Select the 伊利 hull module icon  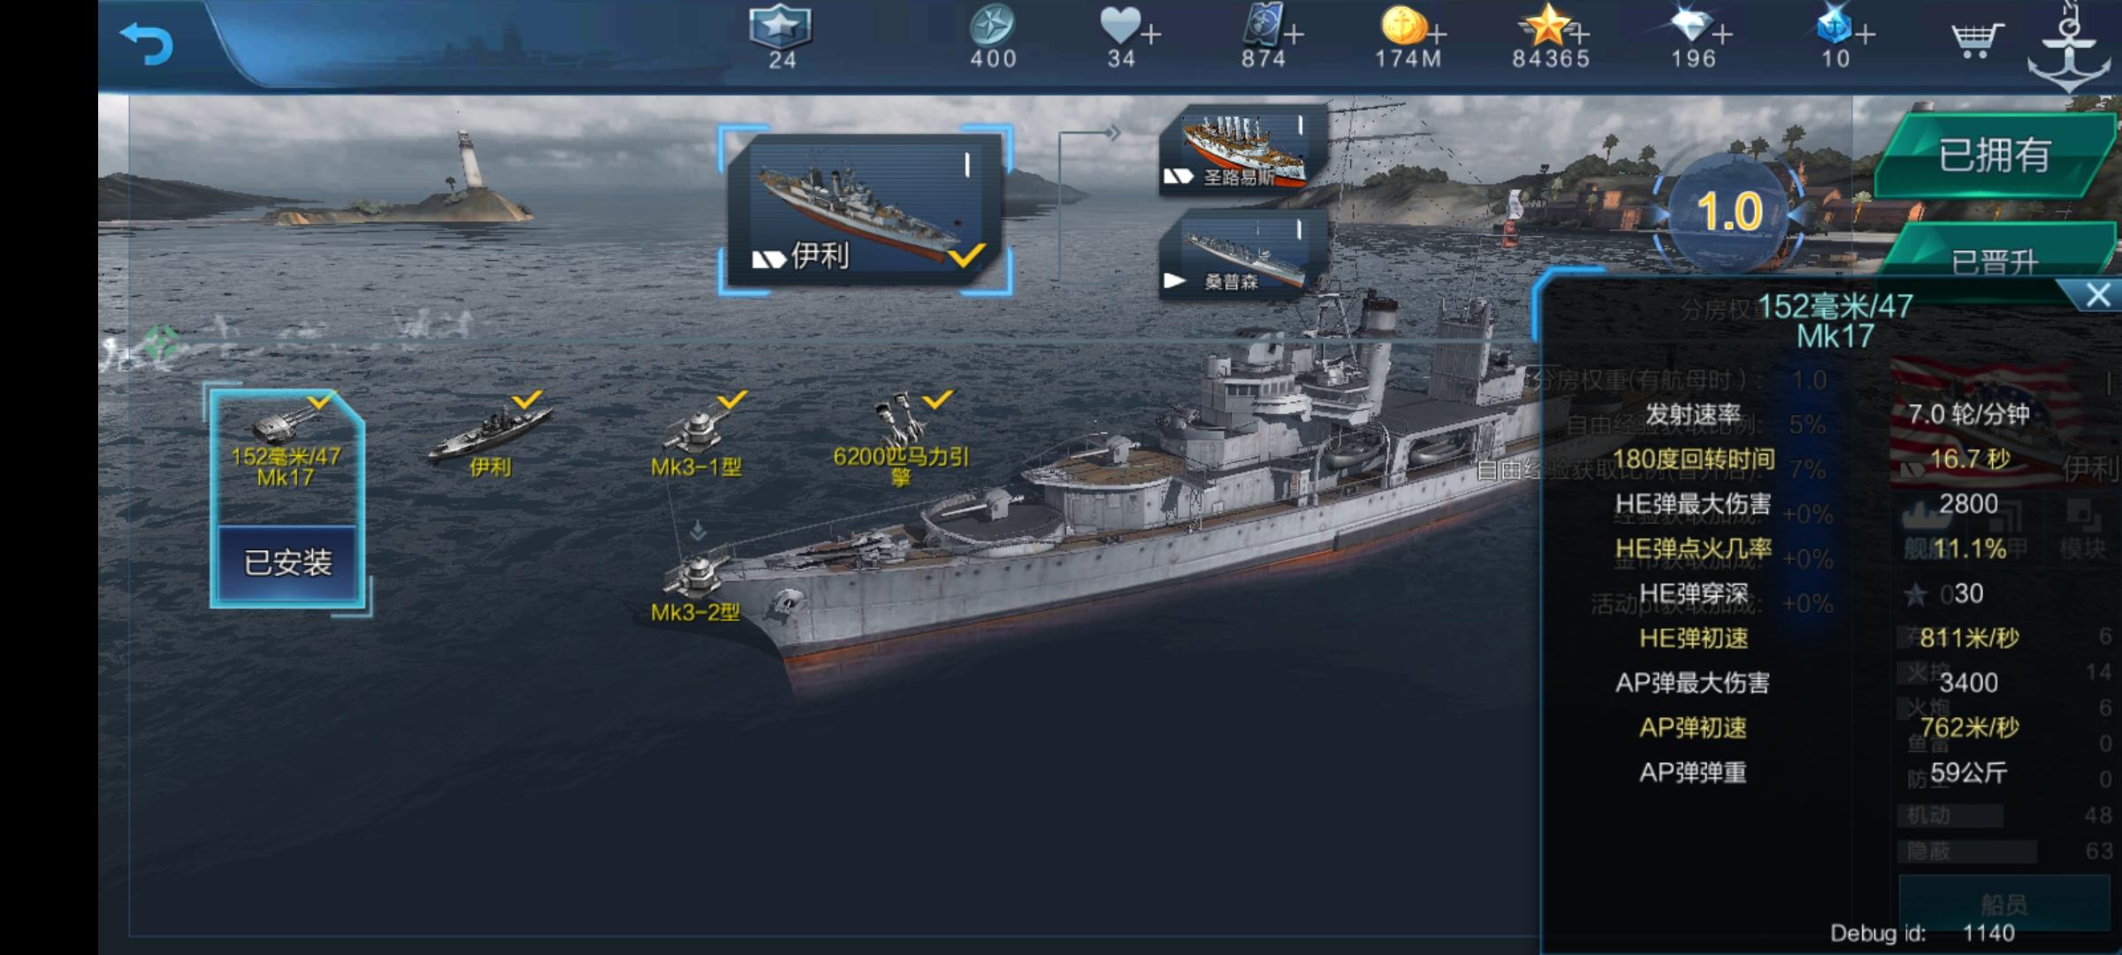click(489, 437)
